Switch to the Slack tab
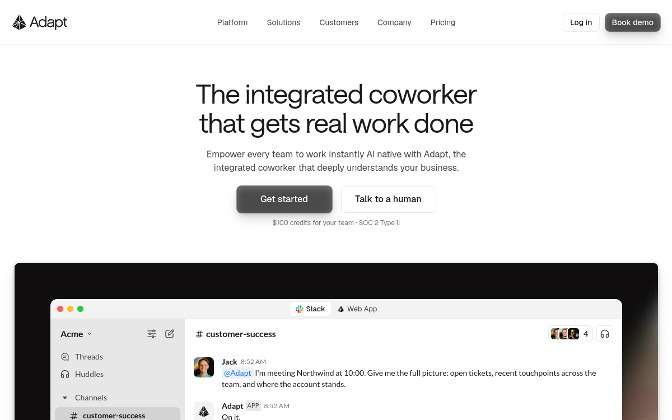The image size is (672, 420). pyautogui.click(x=310, y=309)
